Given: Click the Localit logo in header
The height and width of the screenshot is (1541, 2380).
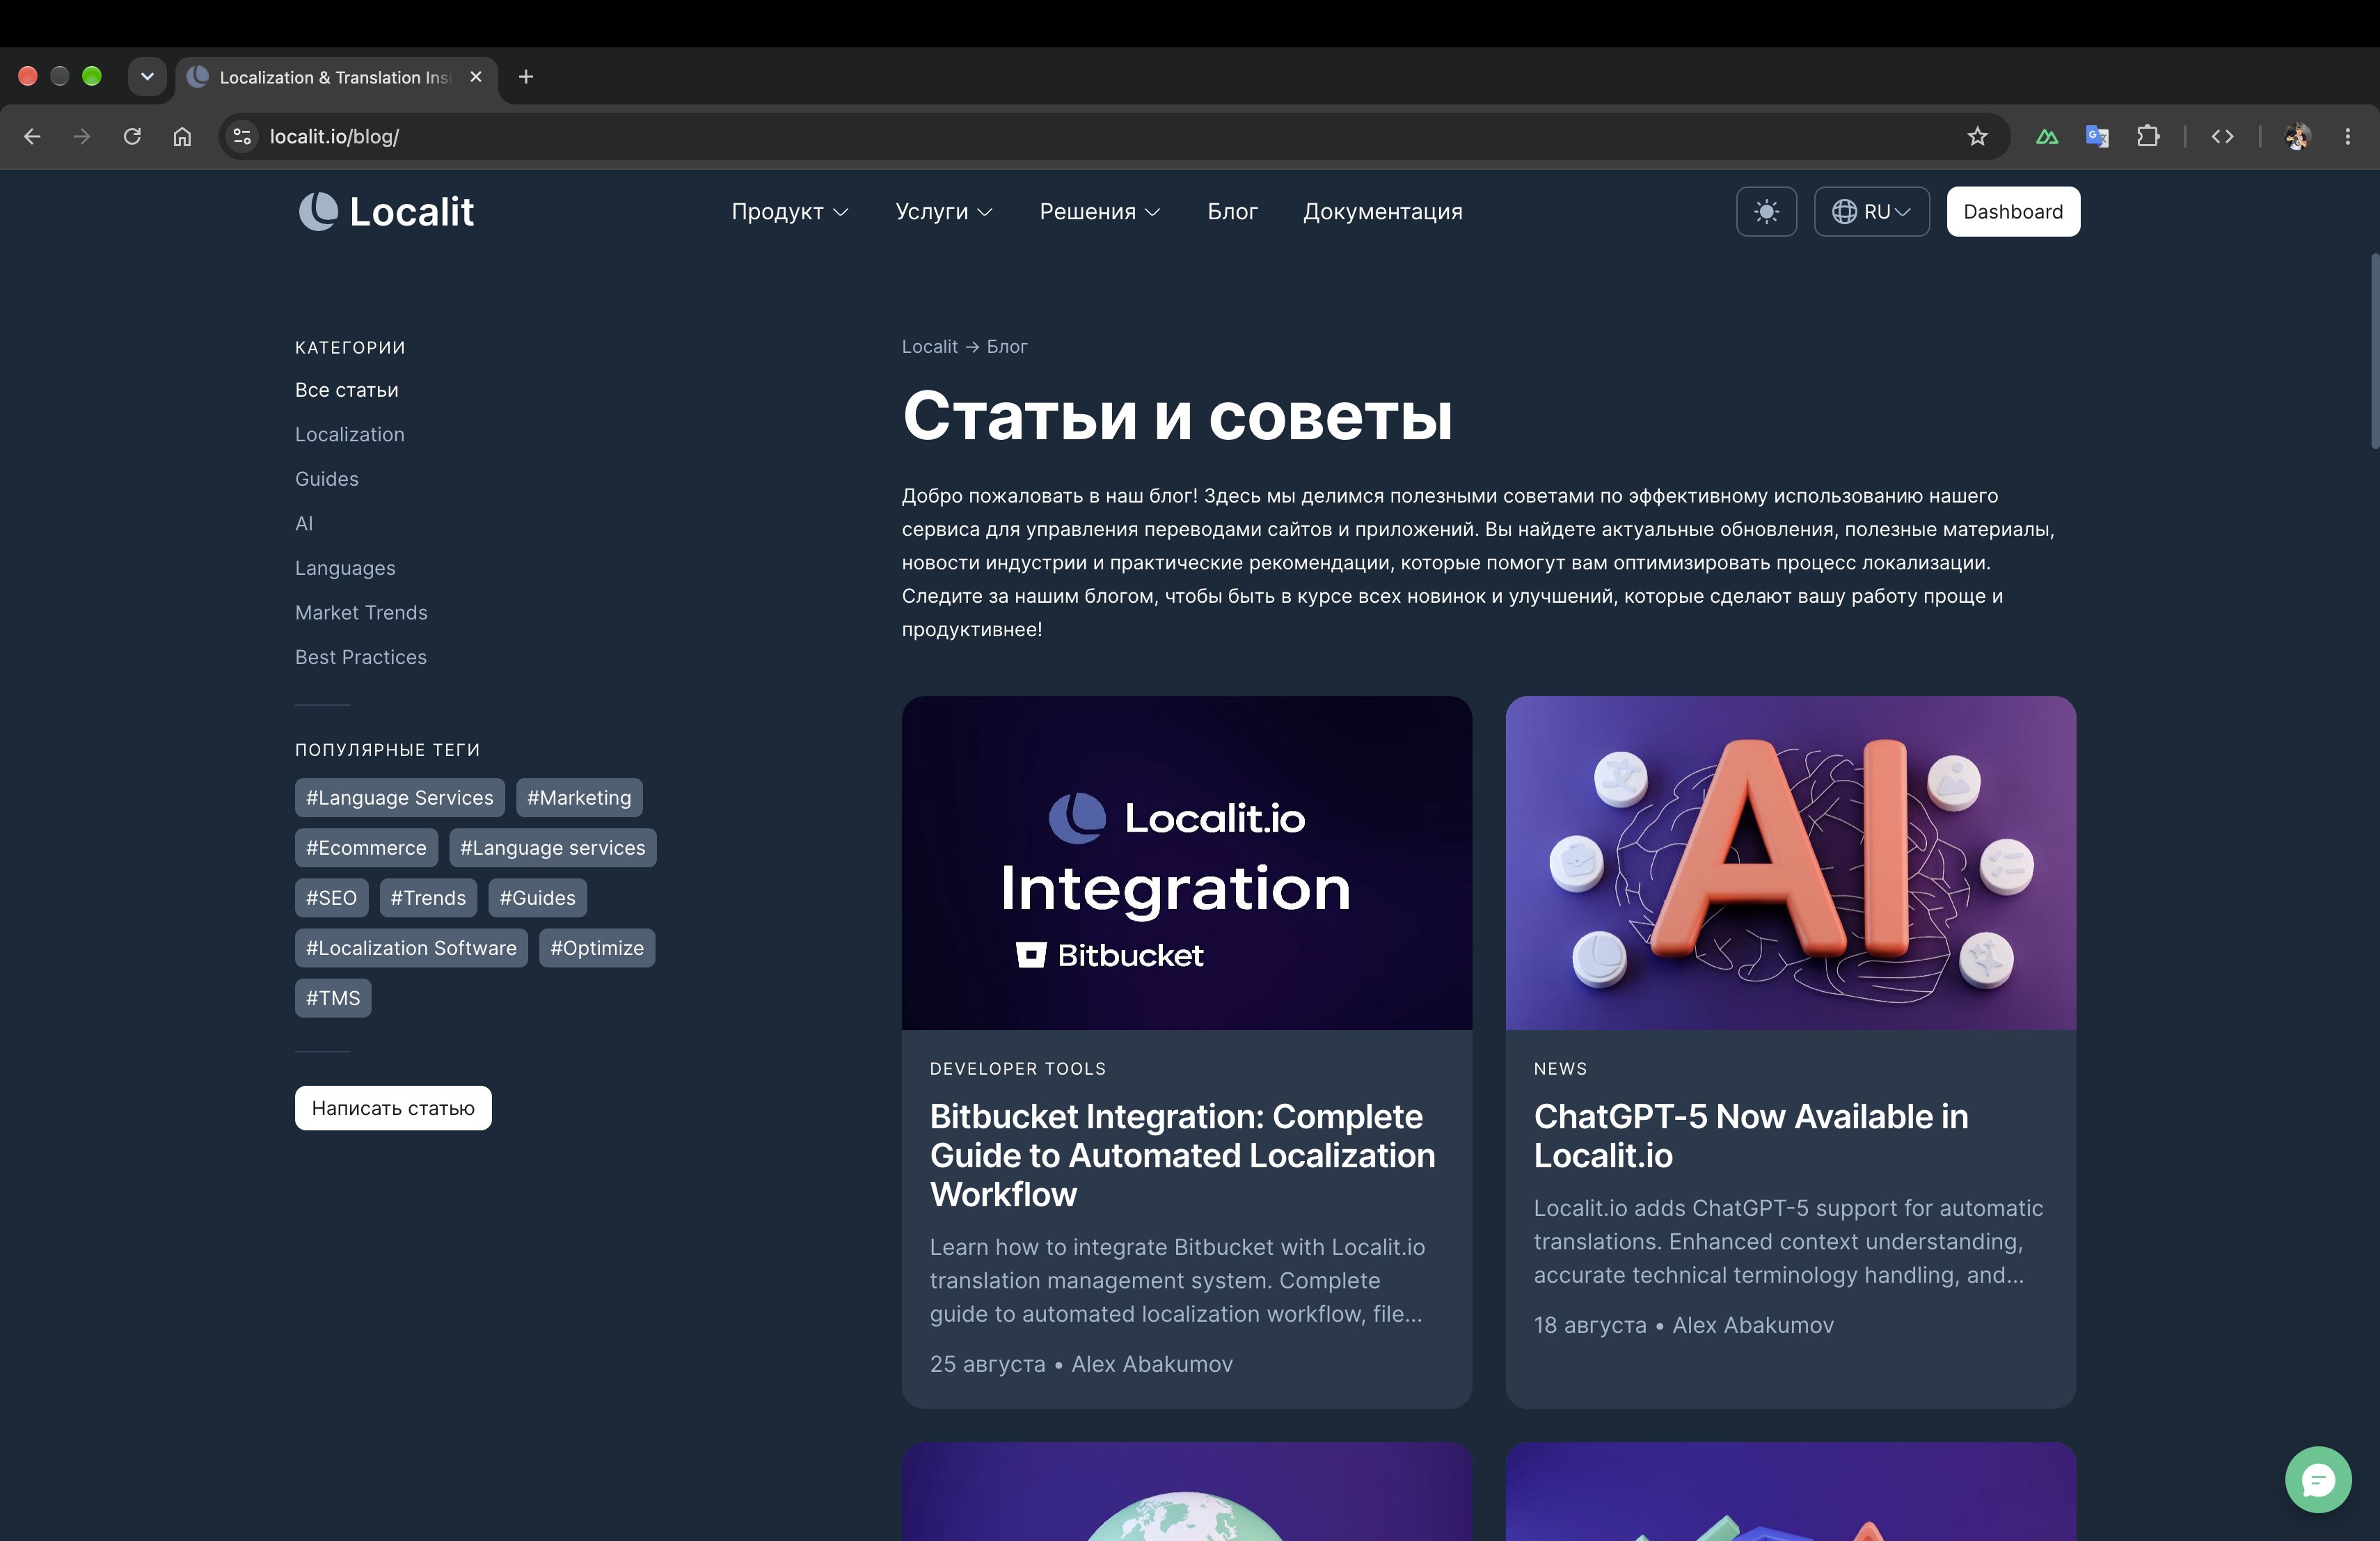Looking at the screenshot, I should (x=386, y=211).
